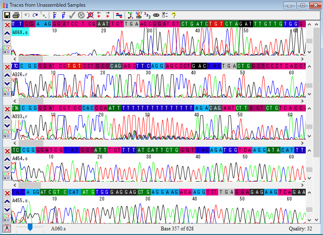Go to previous red asterisk marker
The width and height of the screenshot is (323, 235).
[99, 15]
